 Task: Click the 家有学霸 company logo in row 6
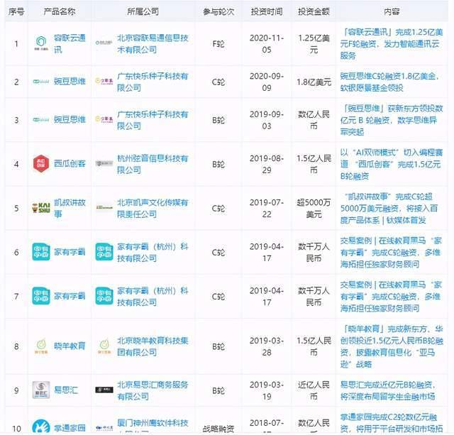[104, 252]
